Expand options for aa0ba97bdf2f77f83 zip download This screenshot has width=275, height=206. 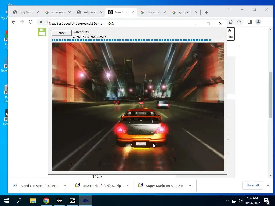coord(128,186)
